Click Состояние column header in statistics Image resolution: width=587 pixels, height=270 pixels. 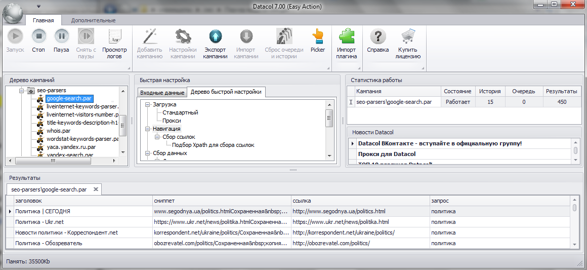[457, 91]
